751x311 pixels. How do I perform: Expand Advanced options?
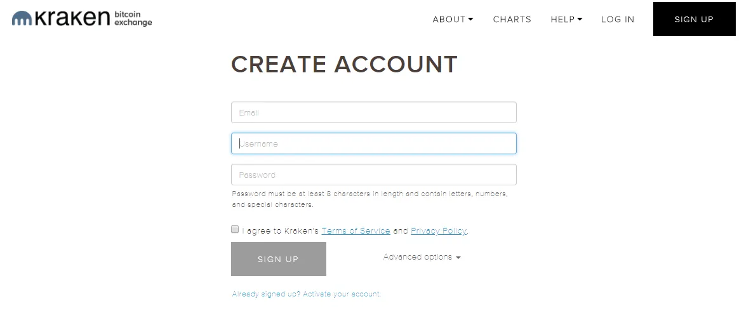[418, 257]
